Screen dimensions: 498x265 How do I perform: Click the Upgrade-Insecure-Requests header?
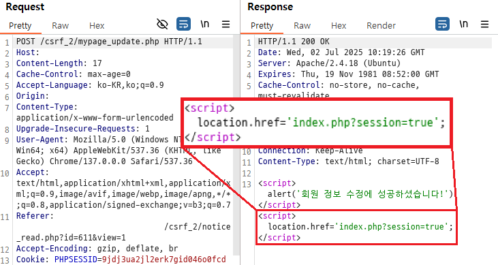tap(83, 128)
